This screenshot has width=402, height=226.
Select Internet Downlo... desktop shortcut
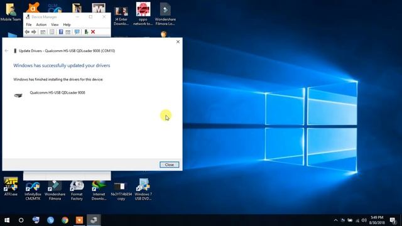(x=99, y=190)
